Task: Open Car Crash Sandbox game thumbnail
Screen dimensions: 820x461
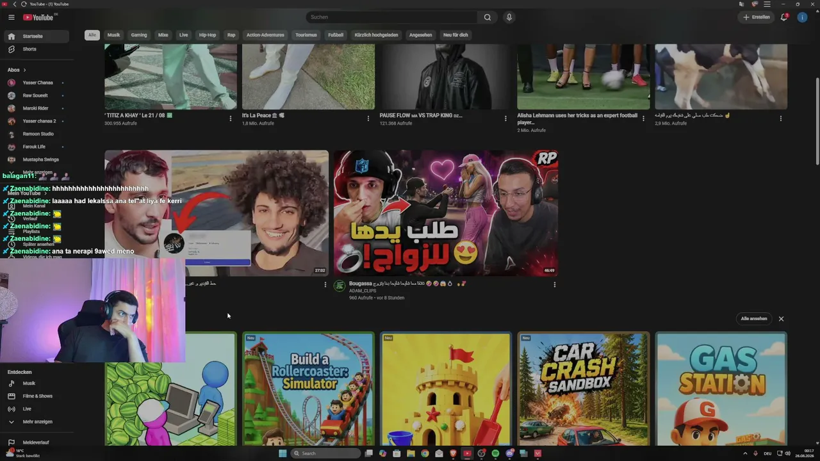Action: point(584,389)
